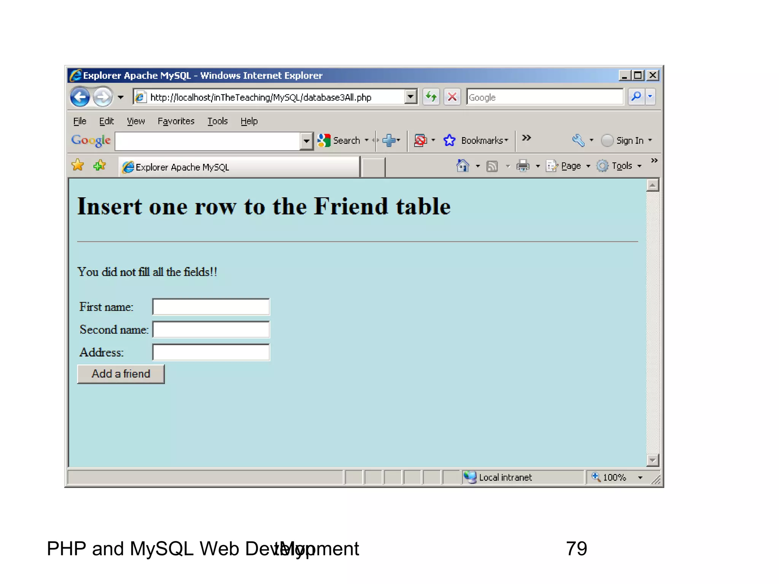Expand the Google toolbar search history dropdown

click(x=306, y=141)
